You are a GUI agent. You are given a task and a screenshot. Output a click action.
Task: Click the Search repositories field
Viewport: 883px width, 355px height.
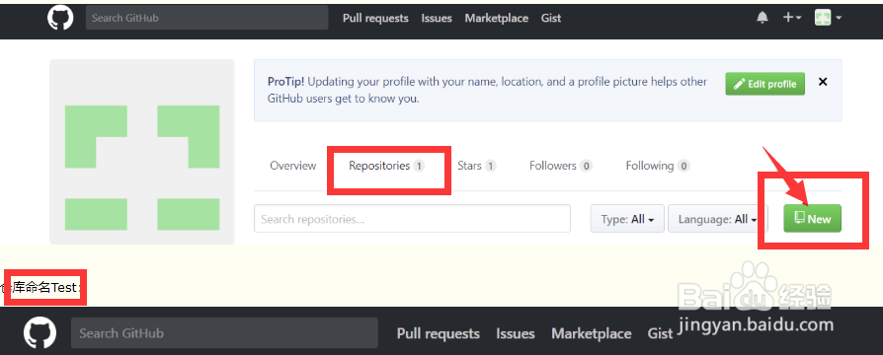[412, 219]
